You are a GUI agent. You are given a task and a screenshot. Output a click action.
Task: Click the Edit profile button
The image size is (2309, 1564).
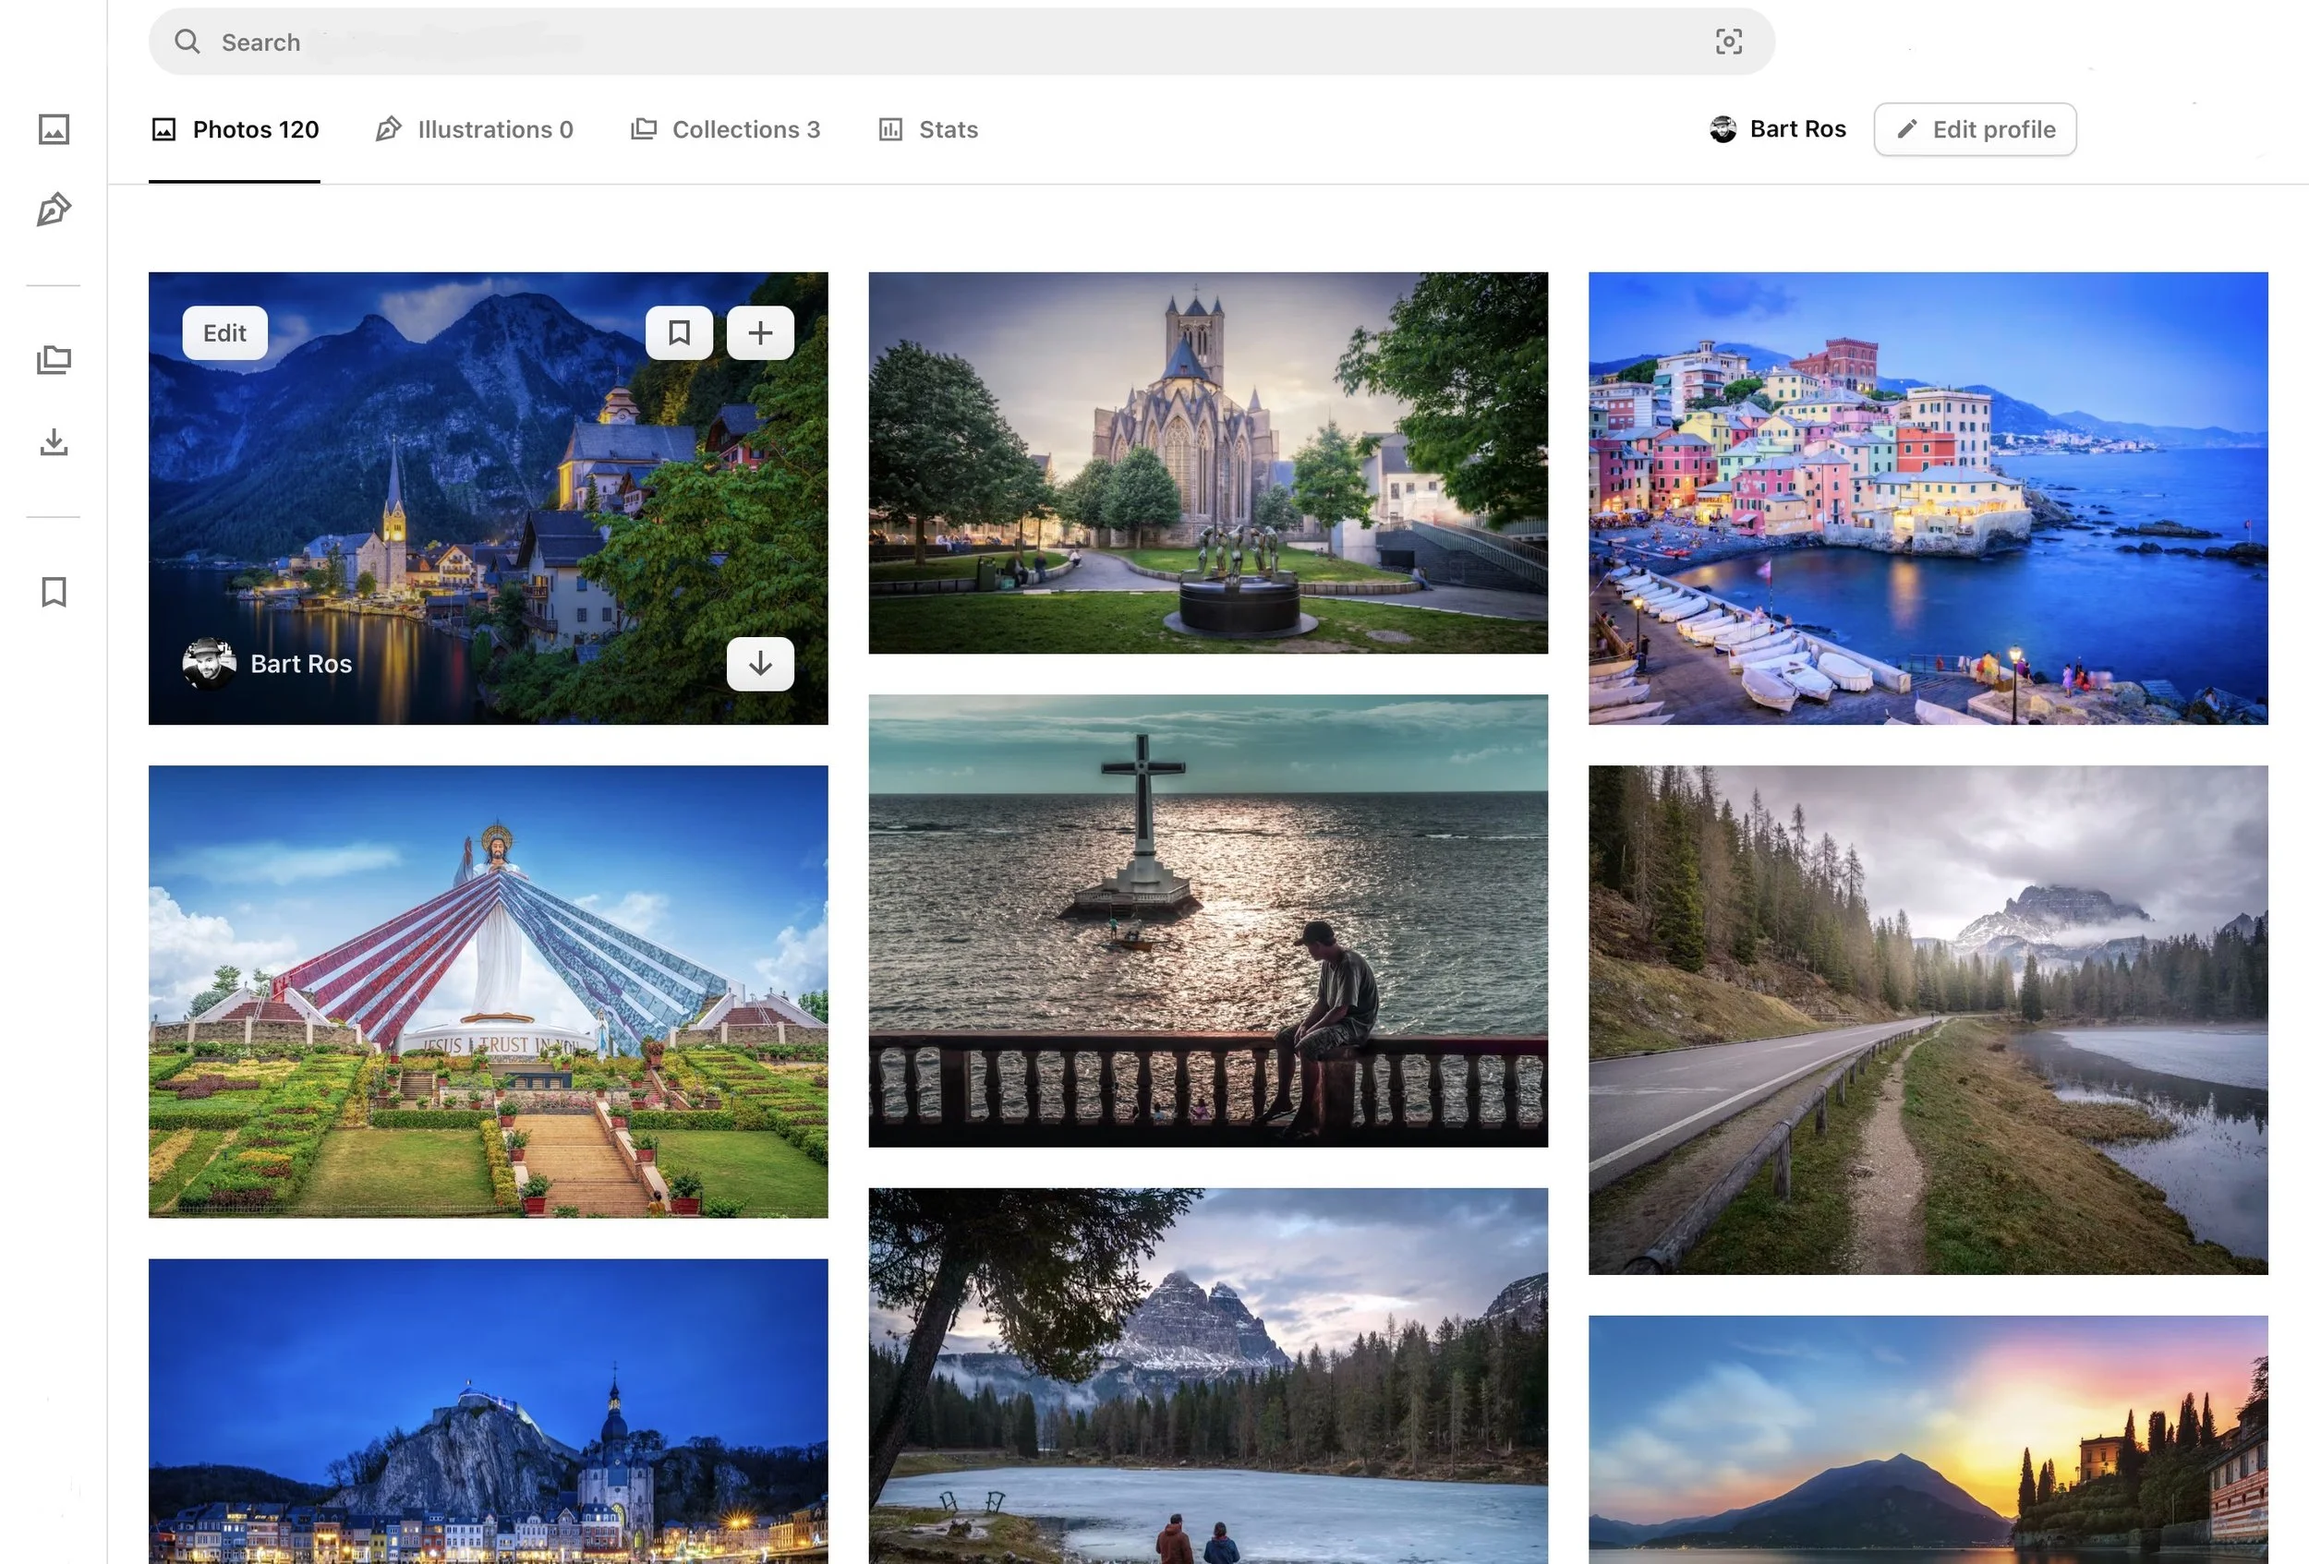(x=1974, y=129)
